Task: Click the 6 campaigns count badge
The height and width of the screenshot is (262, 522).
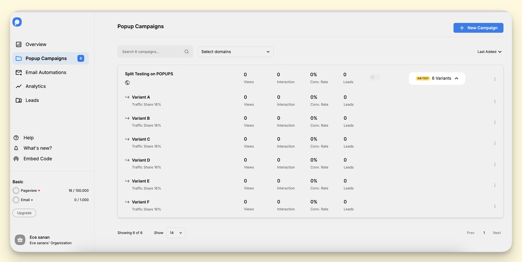Action: pyautogui.click(x=81, y=58)
